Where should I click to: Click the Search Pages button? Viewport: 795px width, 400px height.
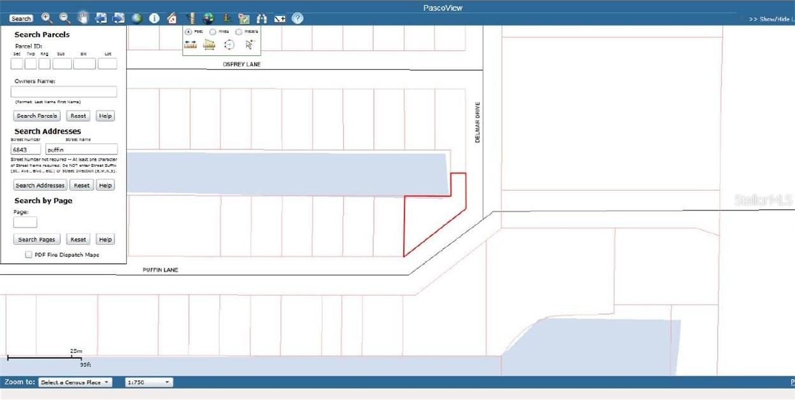[x=37, y=239]
